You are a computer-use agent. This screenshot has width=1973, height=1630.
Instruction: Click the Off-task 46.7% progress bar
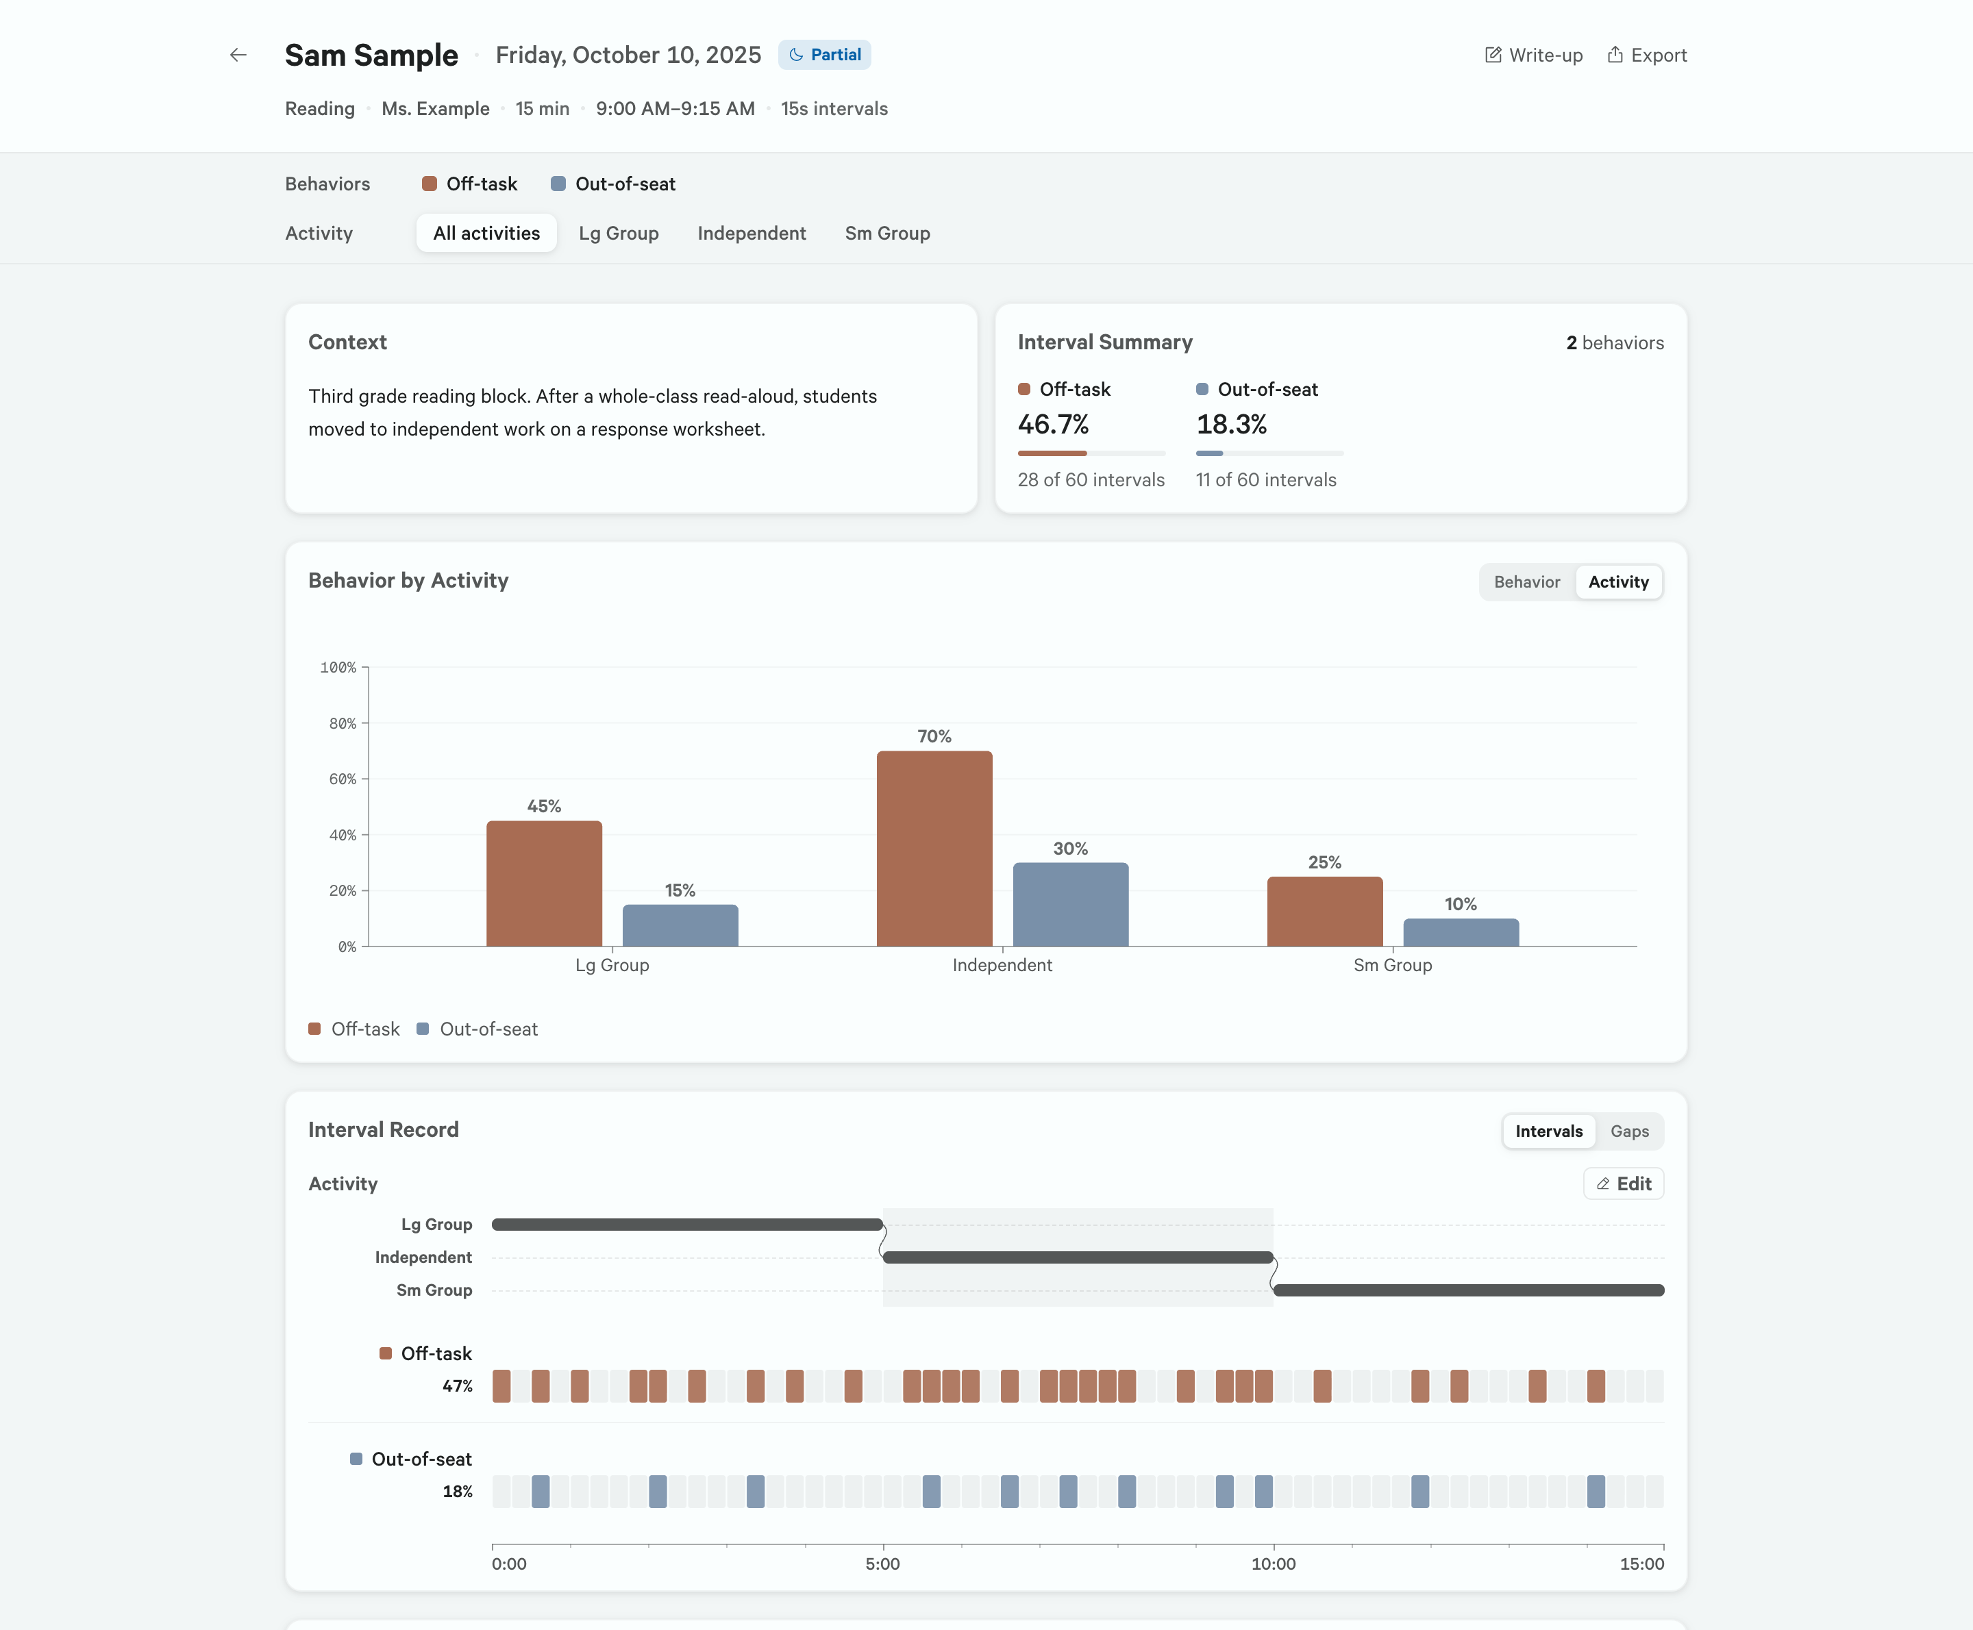click(1091, 453)
